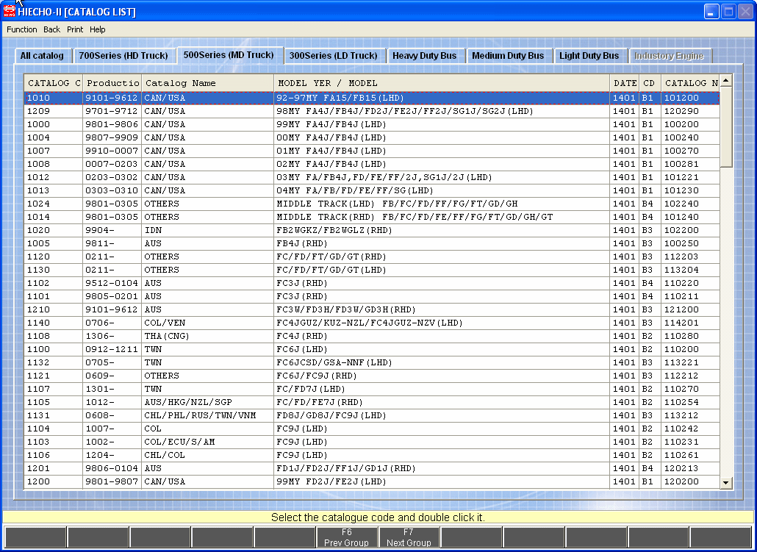Click the scrollbar up arrow

(726, 81)
